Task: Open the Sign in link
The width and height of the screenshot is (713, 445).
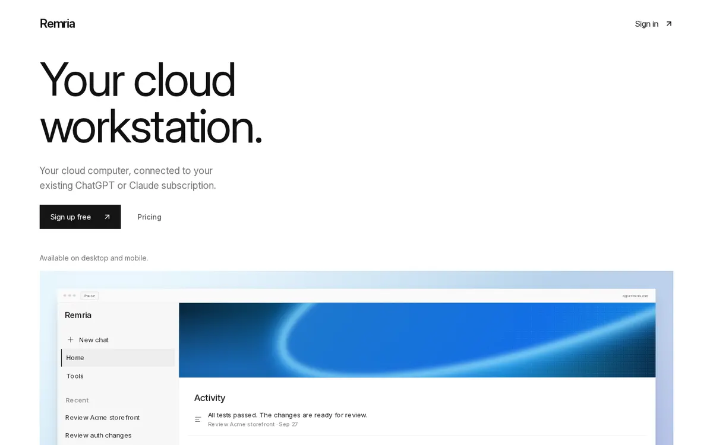Action: click(x=654, y=24)
